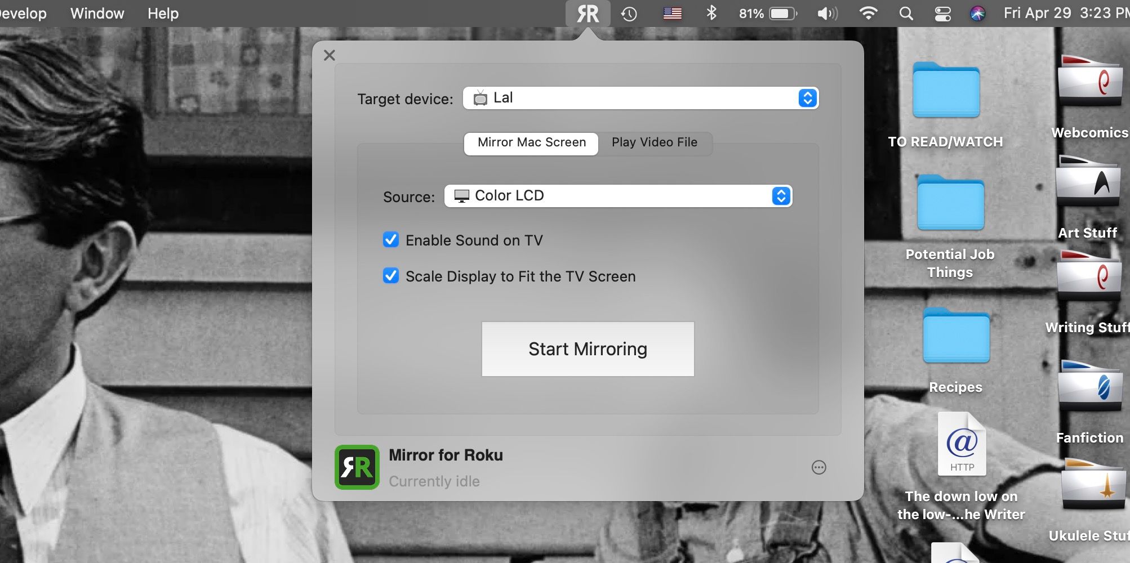Open the Window menu
Image resolution: width=1130 pixels, height=563 pixels.
96,13
